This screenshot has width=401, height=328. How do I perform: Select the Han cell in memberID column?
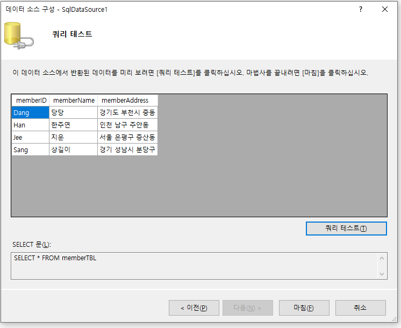coord(31,125)
